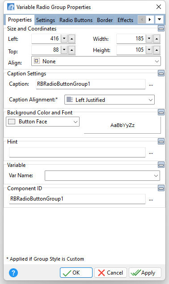
Task: Expand the Caption Alignment Left Justified dropdown
Action: click(x=110, y=100)
